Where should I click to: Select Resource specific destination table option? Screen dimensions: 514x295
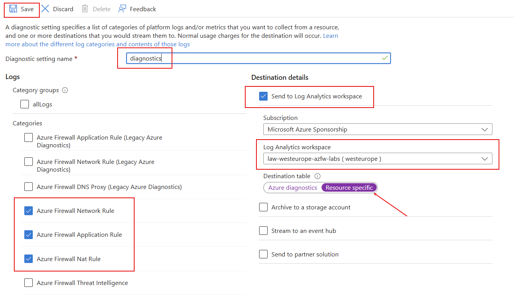click(349, 188)
